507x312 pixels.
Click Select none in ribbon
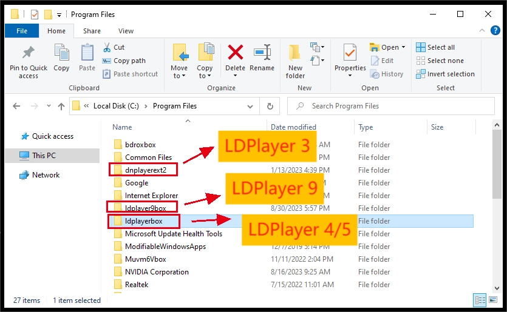[440, 61]
